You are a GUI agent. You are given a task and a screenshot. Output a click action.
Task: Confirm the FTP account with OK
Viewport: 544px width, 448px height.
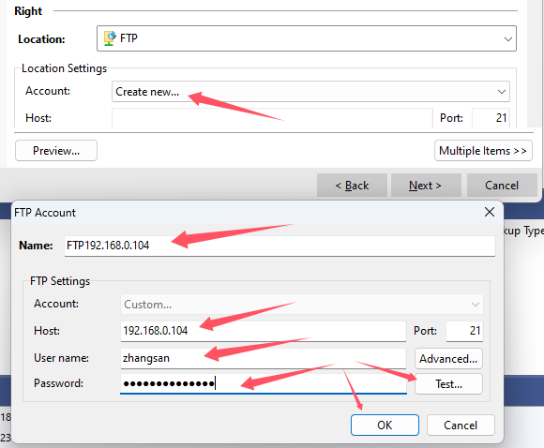(385, 426)
